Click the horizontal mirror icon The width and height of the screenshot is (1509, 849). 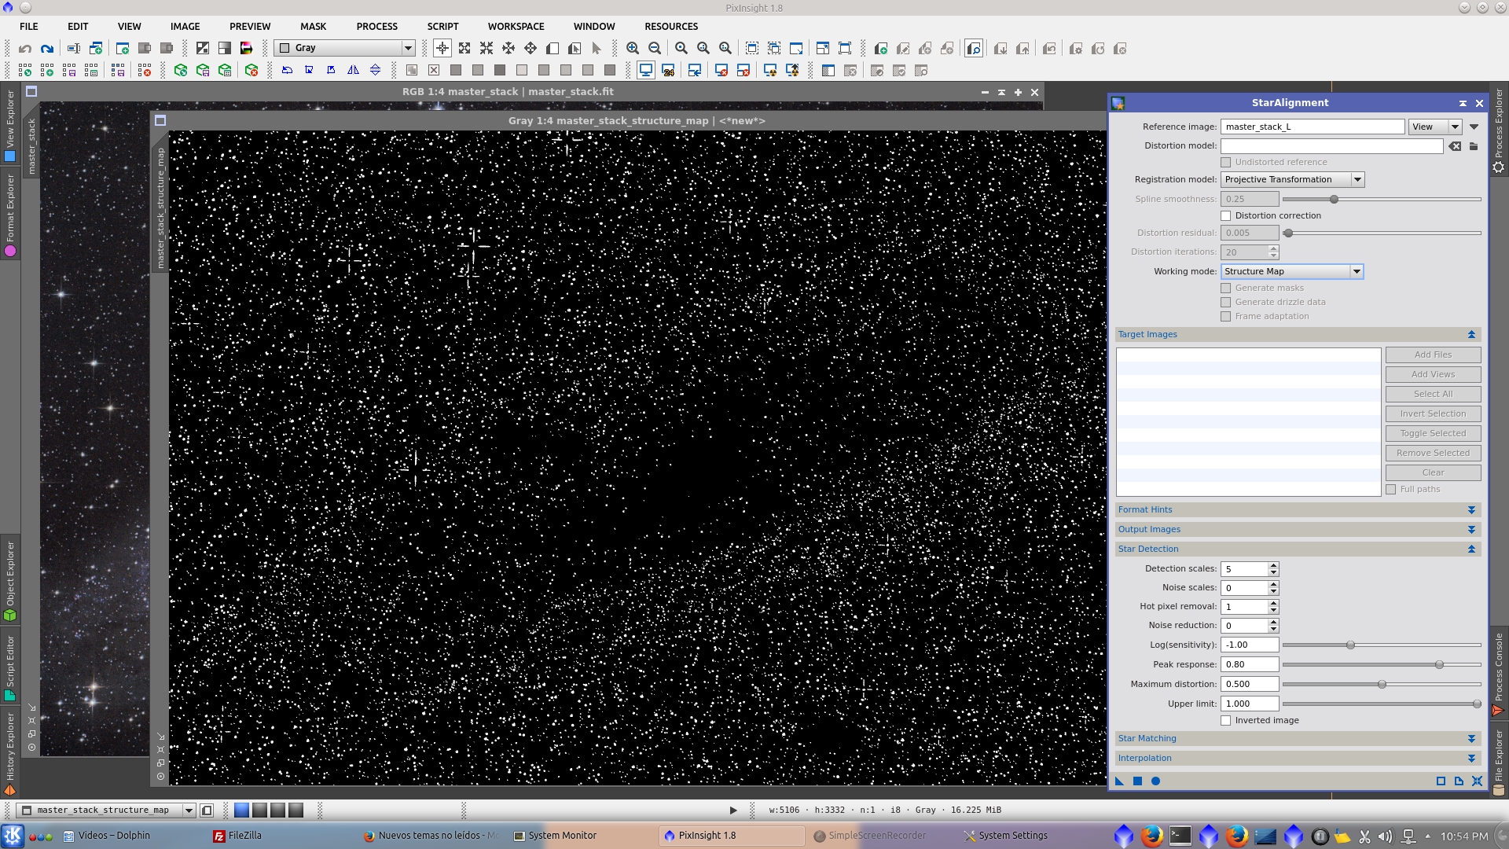click(x=353, y=71)
